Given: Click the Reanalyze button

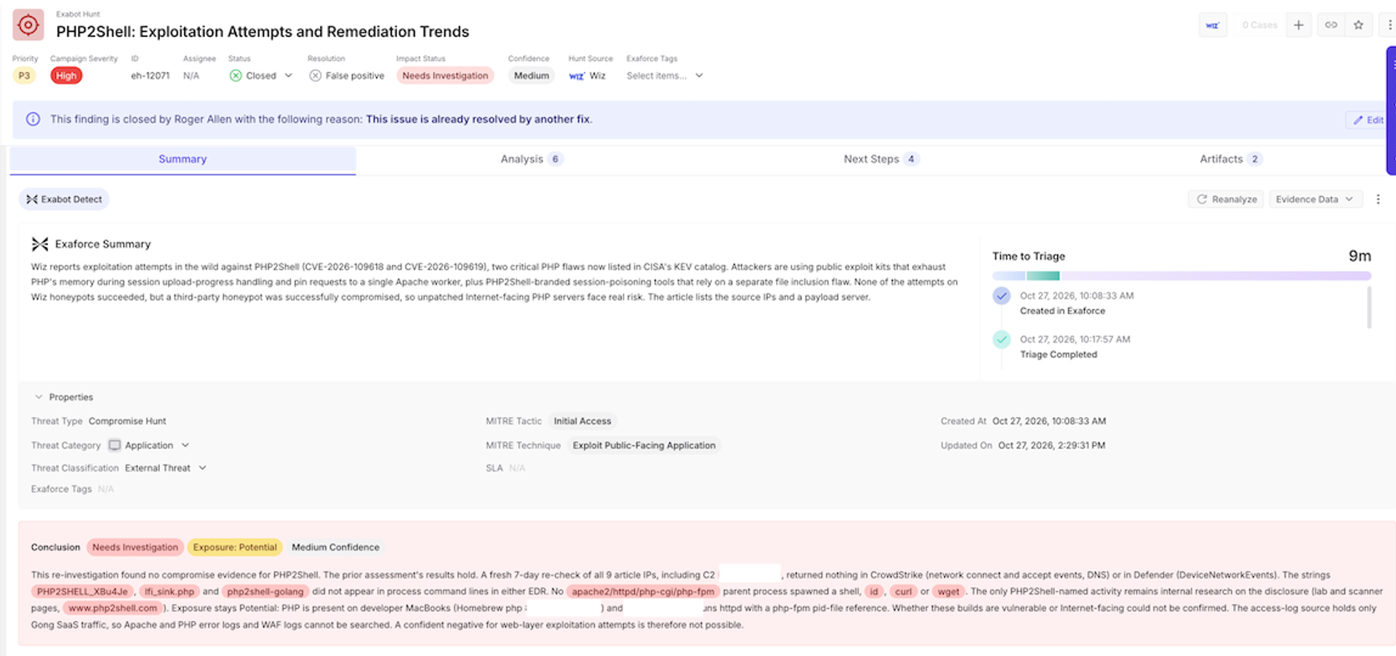Looking at the screenshot, I should click(1227, 199).
